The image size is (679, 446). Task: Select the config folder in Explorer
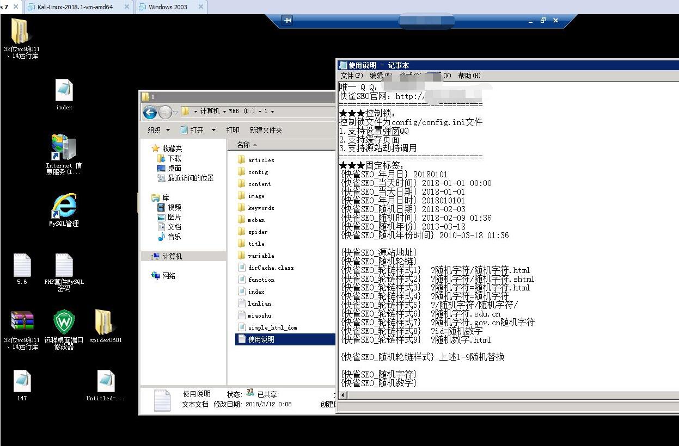click(253, 172)
